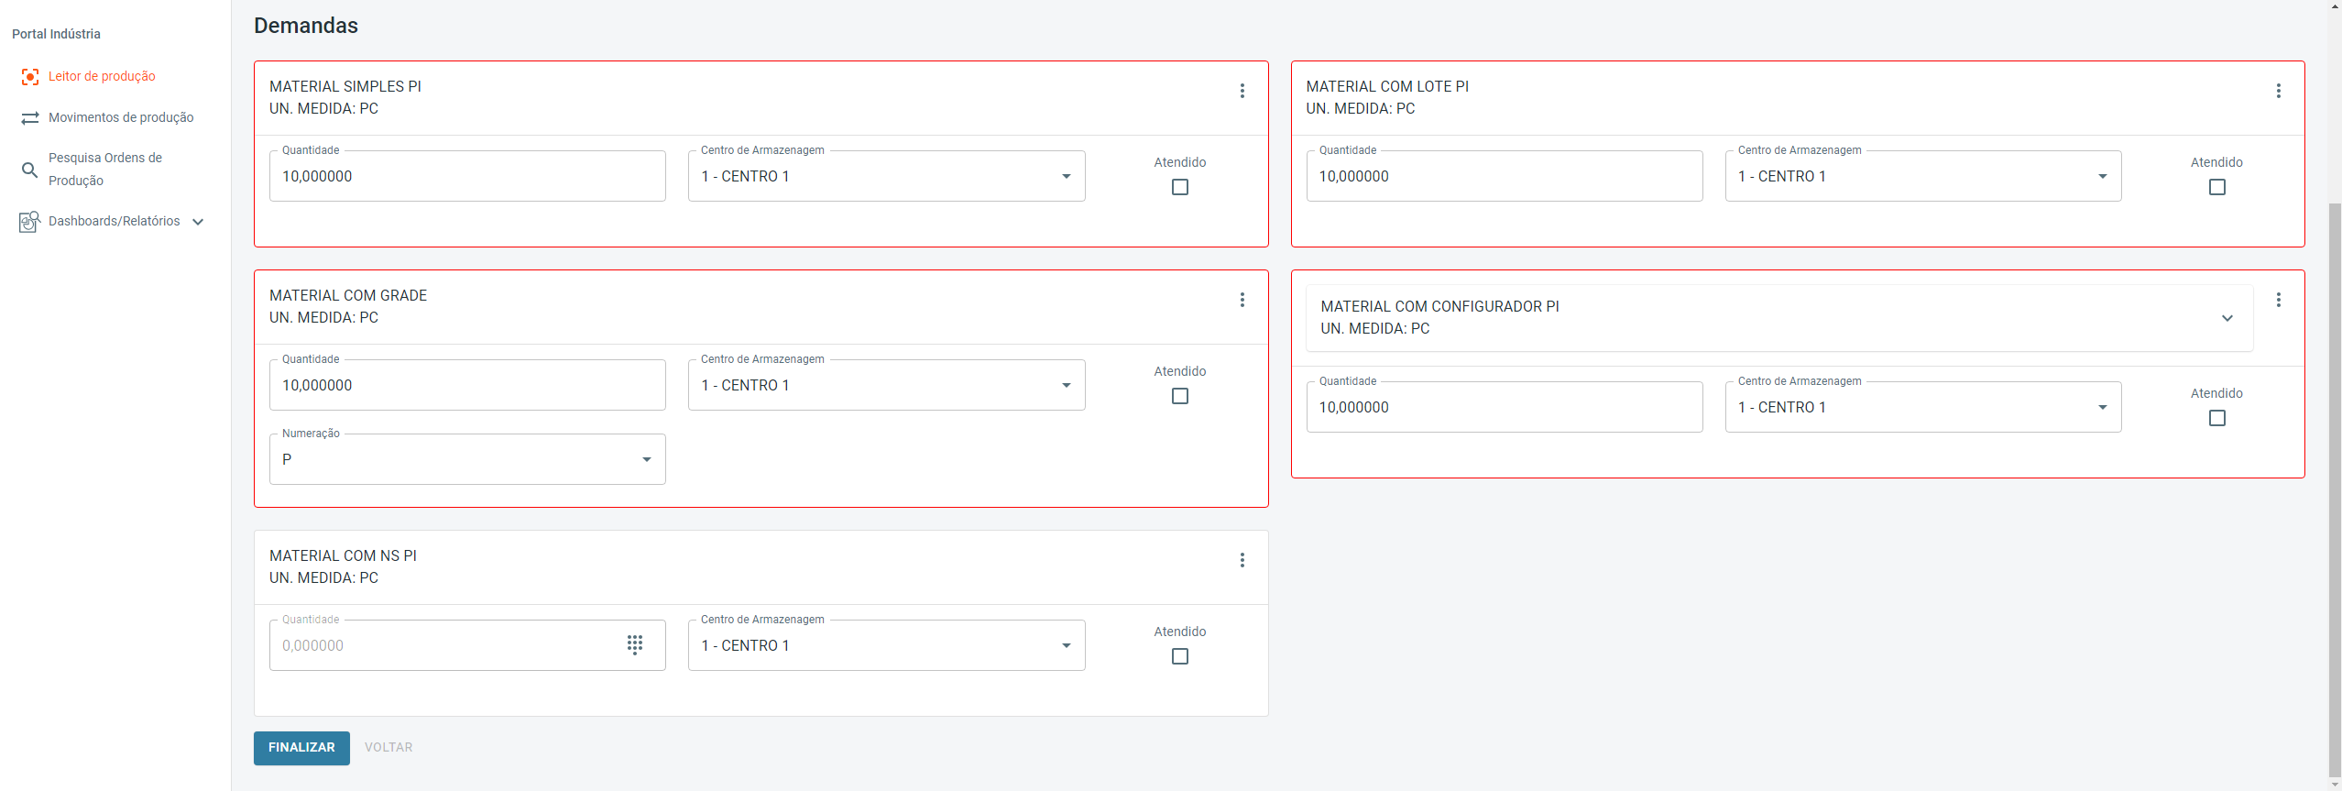Expand the MATERIAL COM CONFIGURADOR PI panel chevron
Screen dimensions: 2342x791
click(x=2227, y=318)
